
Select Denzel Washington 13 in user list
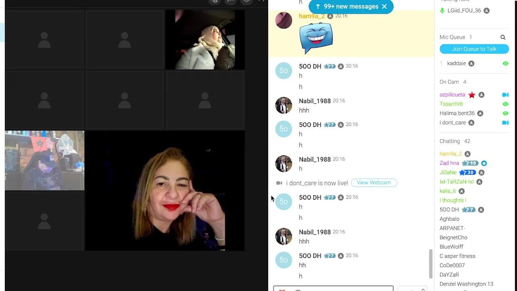coord(466,284)
